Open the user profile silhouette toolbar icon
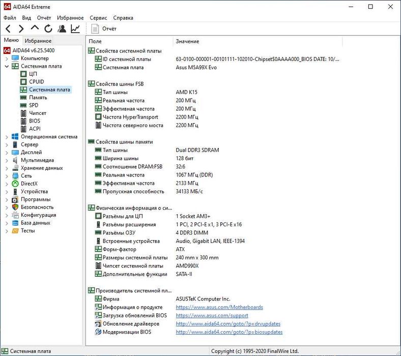 [62, 28]
